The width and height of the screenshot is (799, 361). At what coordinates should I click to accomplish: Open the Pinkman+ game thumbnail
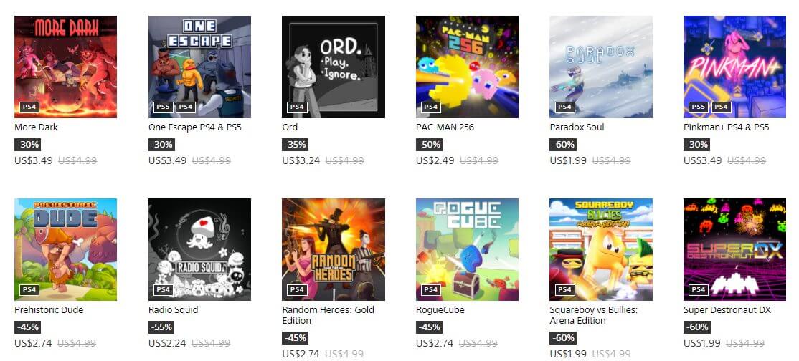coord(734,67)
